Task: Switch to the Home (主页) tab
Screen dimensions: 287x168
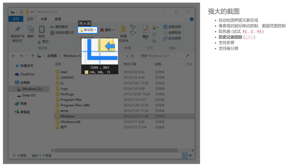Action: [x=30, y=19]
